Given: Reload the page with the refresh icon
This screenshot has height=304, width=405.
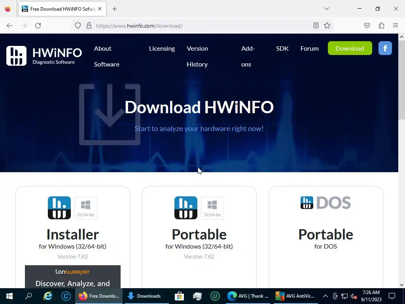Looking at the screenshot, I should point(38,26).
